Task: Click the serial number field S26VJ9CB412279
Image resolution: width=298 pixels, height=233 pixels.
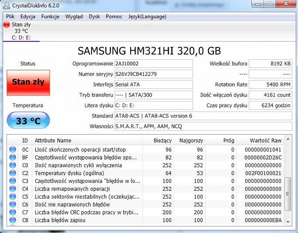Action: click(153, 74)
